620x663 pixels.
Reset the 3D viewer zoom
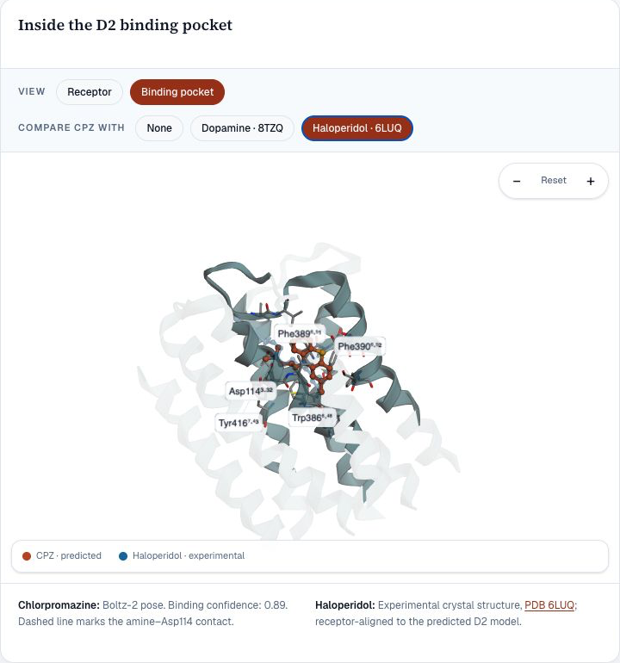coord(553,181)
